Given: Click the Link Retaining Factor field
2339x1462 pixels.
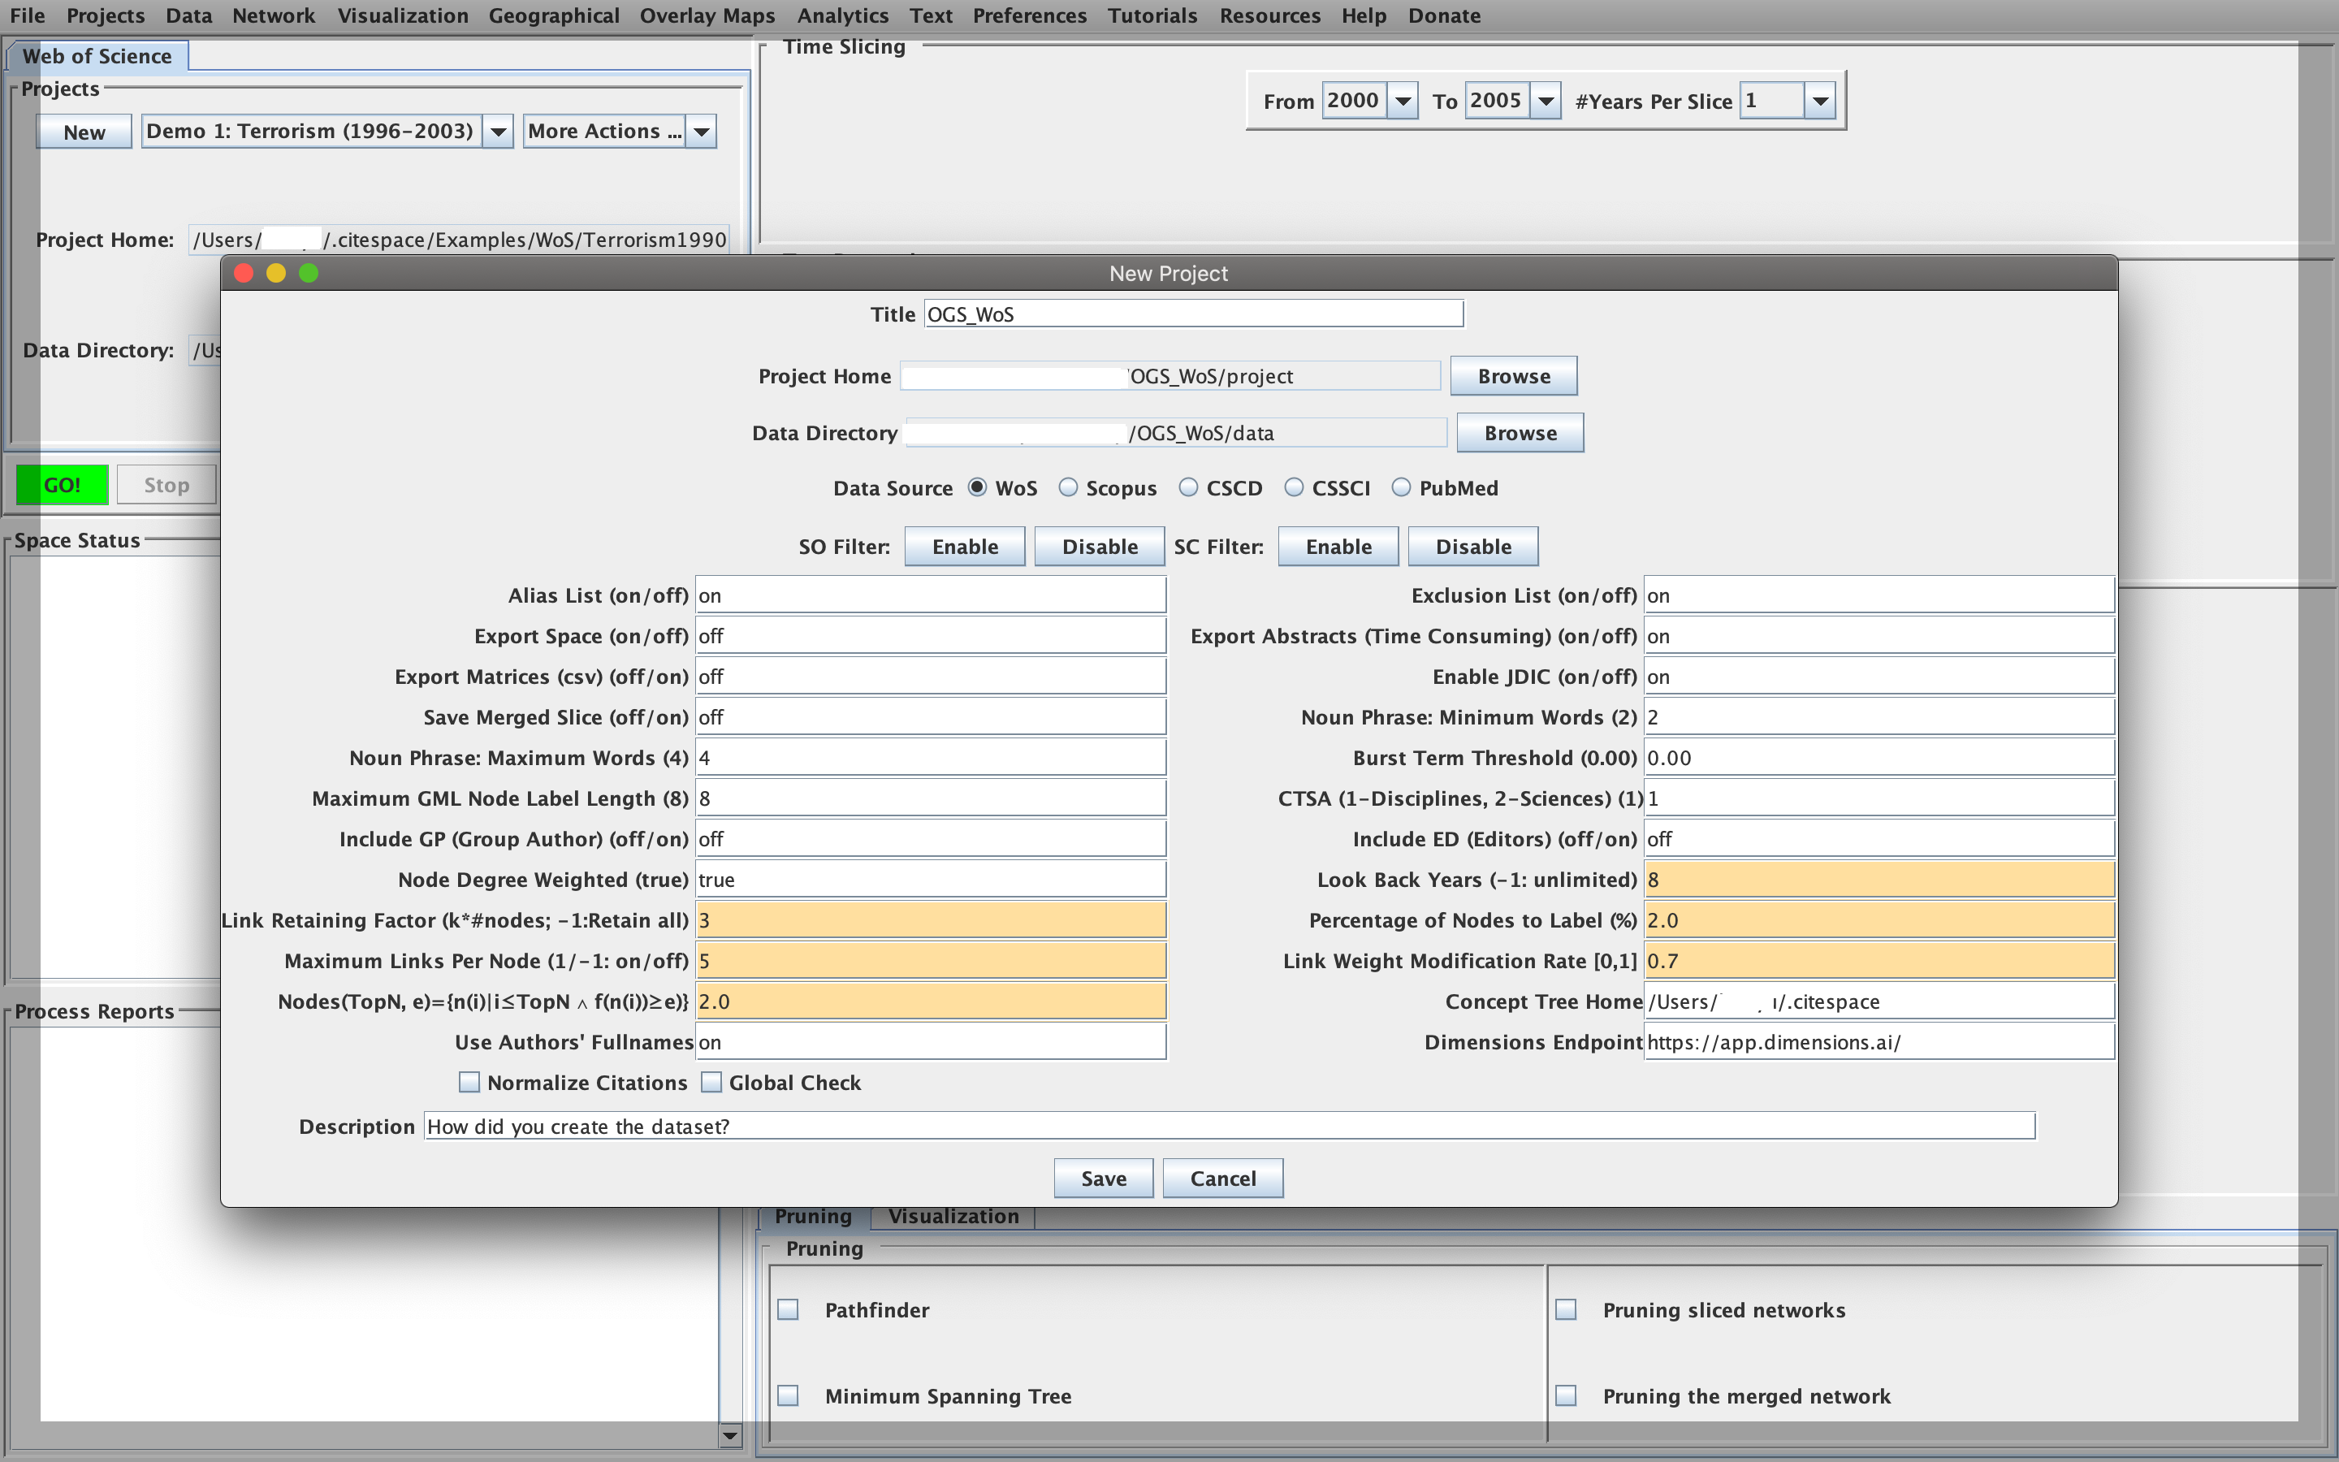Looking at the screenshot, I should pos(931,920).
